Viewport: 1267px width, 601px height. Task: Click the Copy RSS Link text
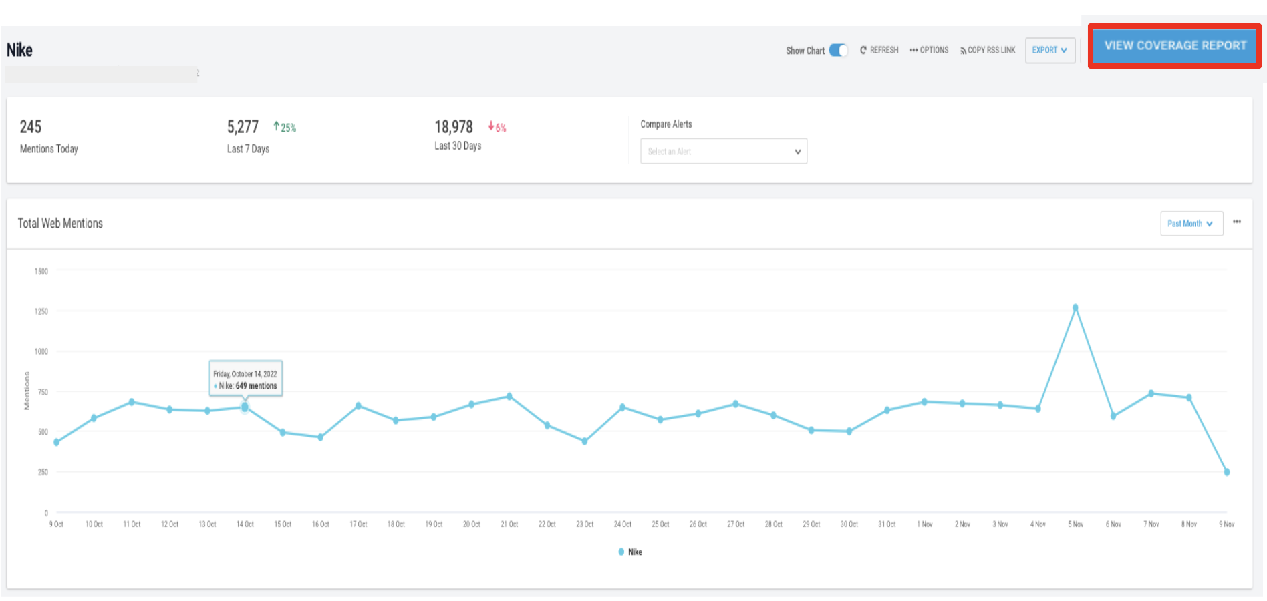[x=992, y=49]
